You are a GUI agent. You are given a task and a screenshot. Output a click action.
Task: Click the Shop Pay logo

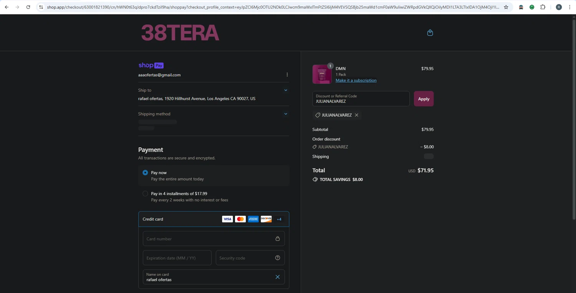(x=151, y=65)
